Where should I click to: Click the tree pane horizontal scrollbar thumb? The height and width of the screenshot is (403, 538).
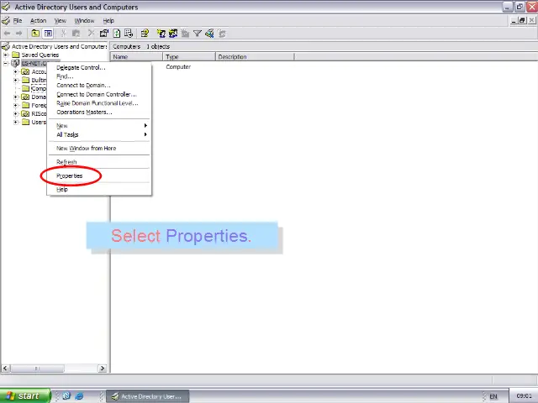pyautogui.click(x=37, y=369)
